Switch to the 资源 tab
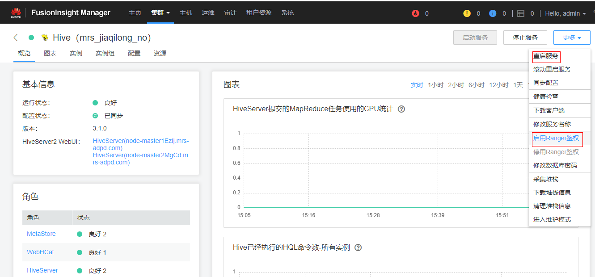595x277 pixels. pos(160,53)
